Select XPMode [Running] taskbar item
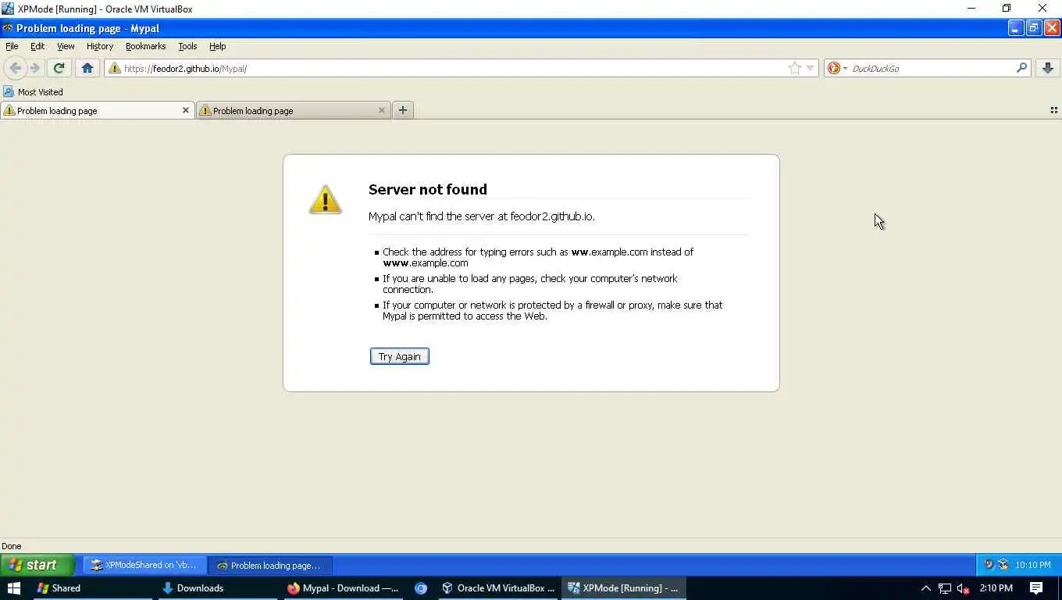 [623, 588]
